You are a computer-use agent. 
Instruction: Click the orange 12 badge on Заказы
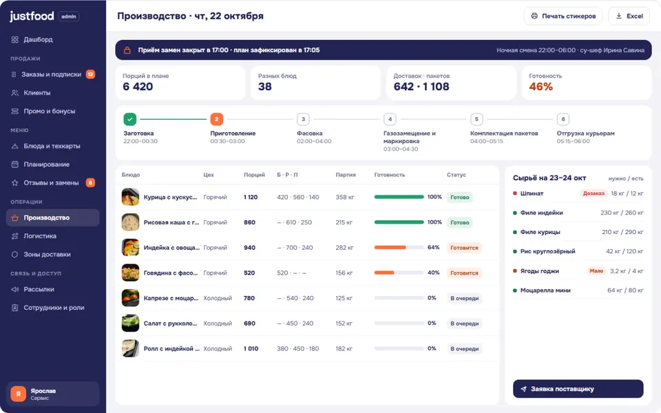point(90,74)
